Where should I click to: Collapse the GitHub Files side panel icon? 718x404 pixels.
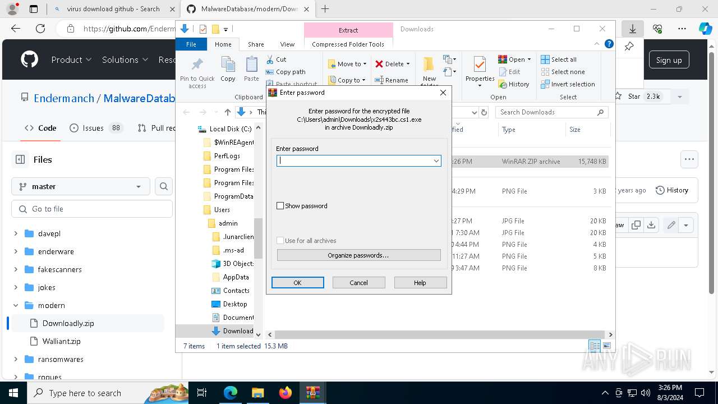click(x=20, y=159)
